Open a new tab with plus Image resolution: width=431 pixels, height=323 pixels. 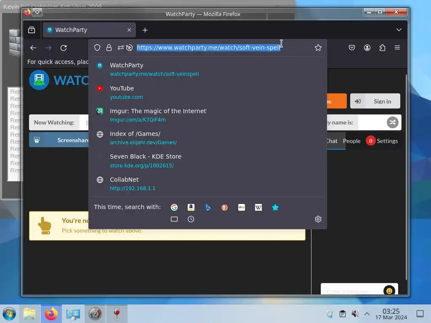click(x=145, y=30)
